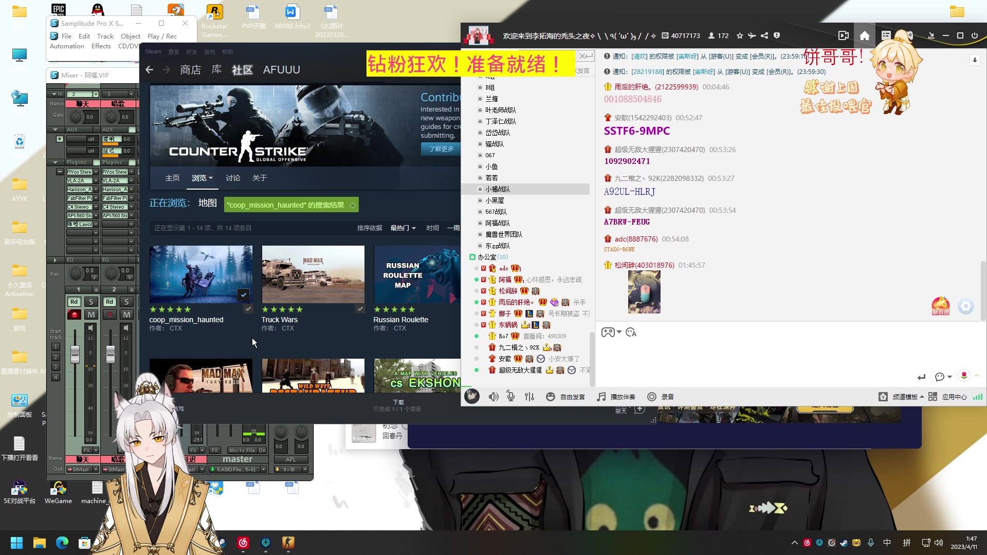This screenshot has height=555, width=987.
Task: Click the airplane icon in YY title bar
Action: tap(752, 36)
